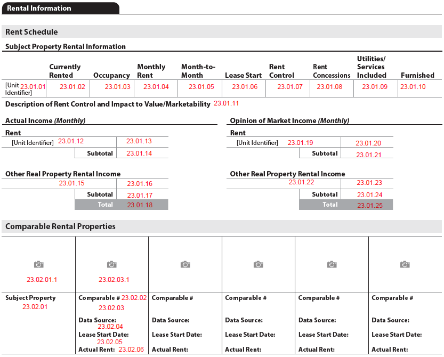Select actual rent unit field 23.01.12
Screen dimensions: 444x357
(71, 141)
